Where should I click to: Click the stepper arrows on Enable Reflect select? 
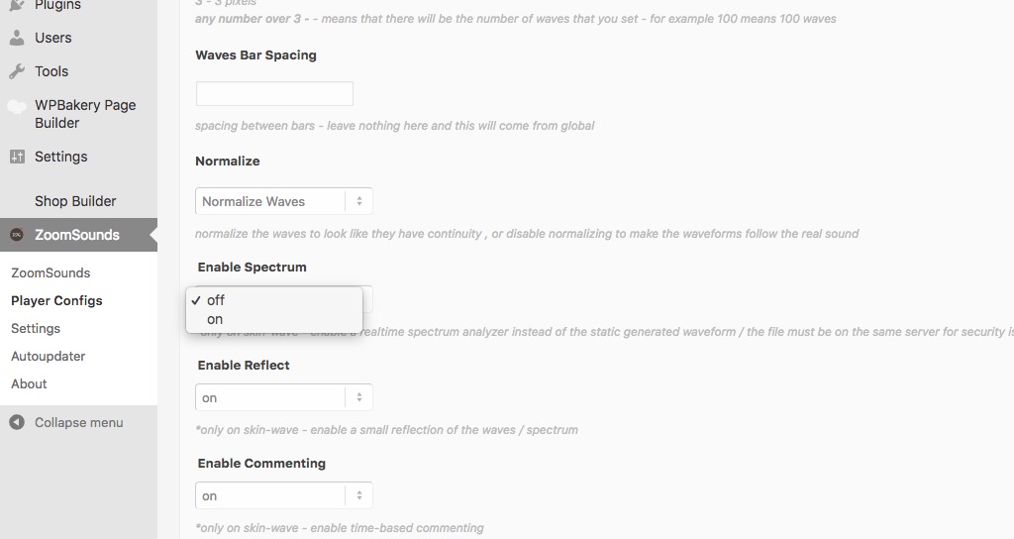(x=358, y=397)
